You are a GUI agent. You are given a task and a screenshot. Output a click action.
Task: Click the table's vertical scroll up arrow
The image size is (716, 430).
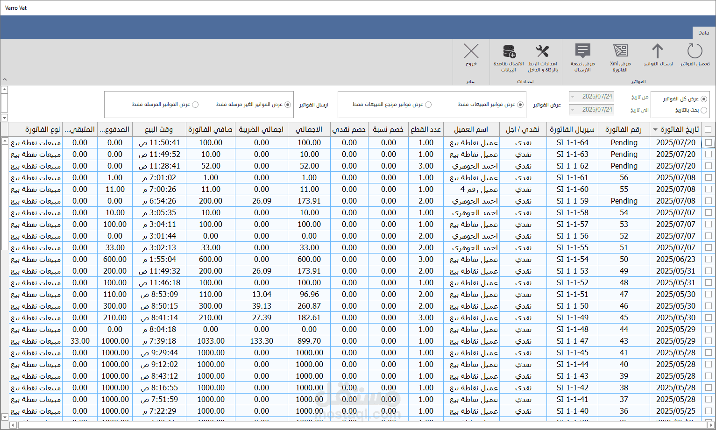(5, 141)
